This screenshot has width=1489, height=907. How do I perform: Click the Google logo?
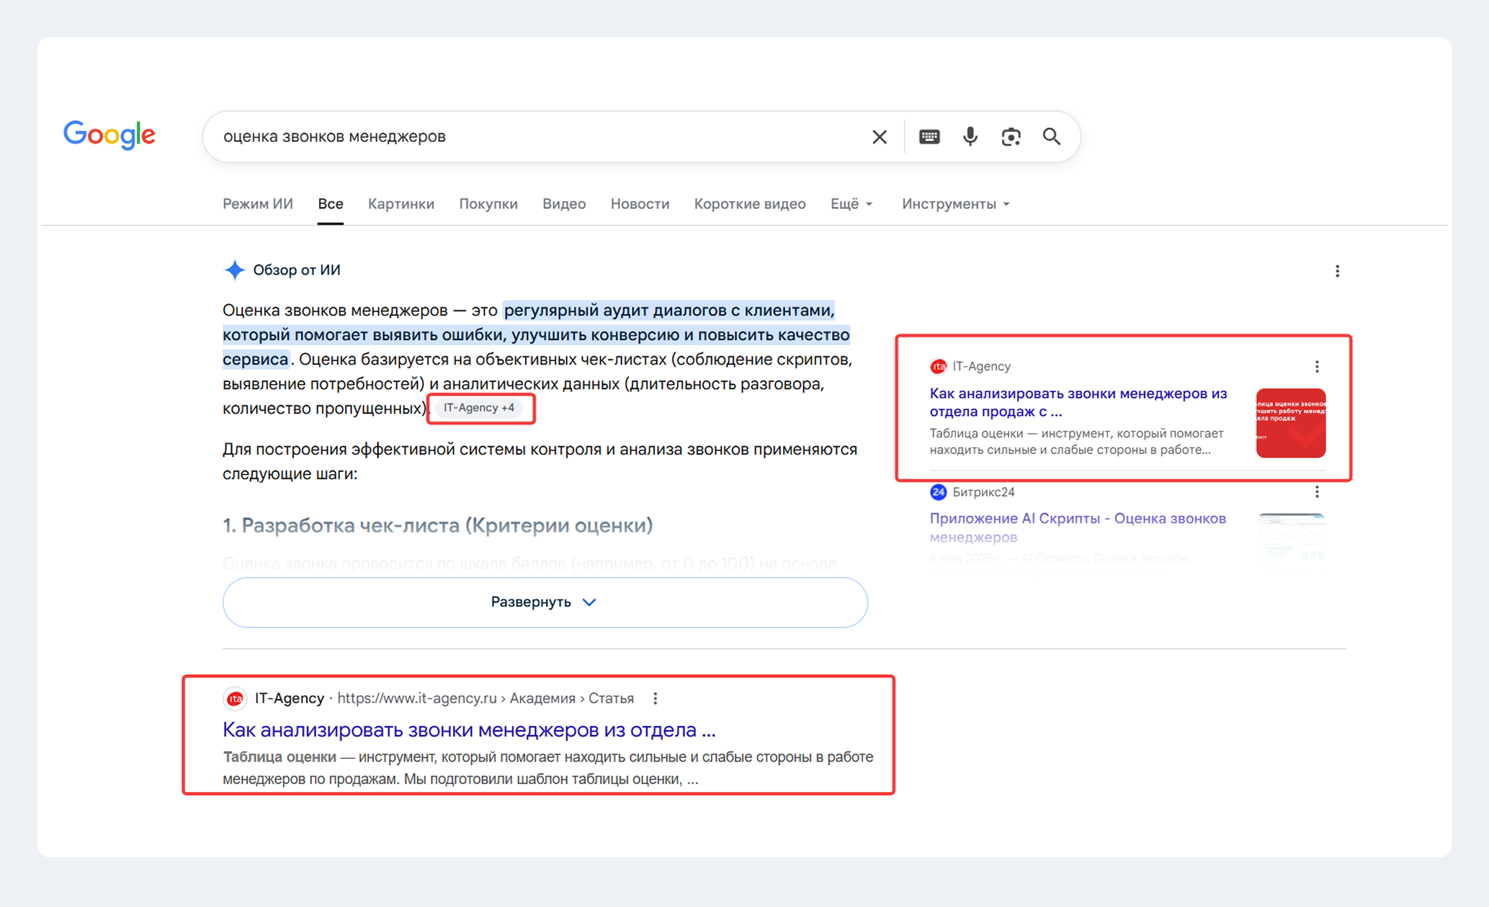pos(109,135)
